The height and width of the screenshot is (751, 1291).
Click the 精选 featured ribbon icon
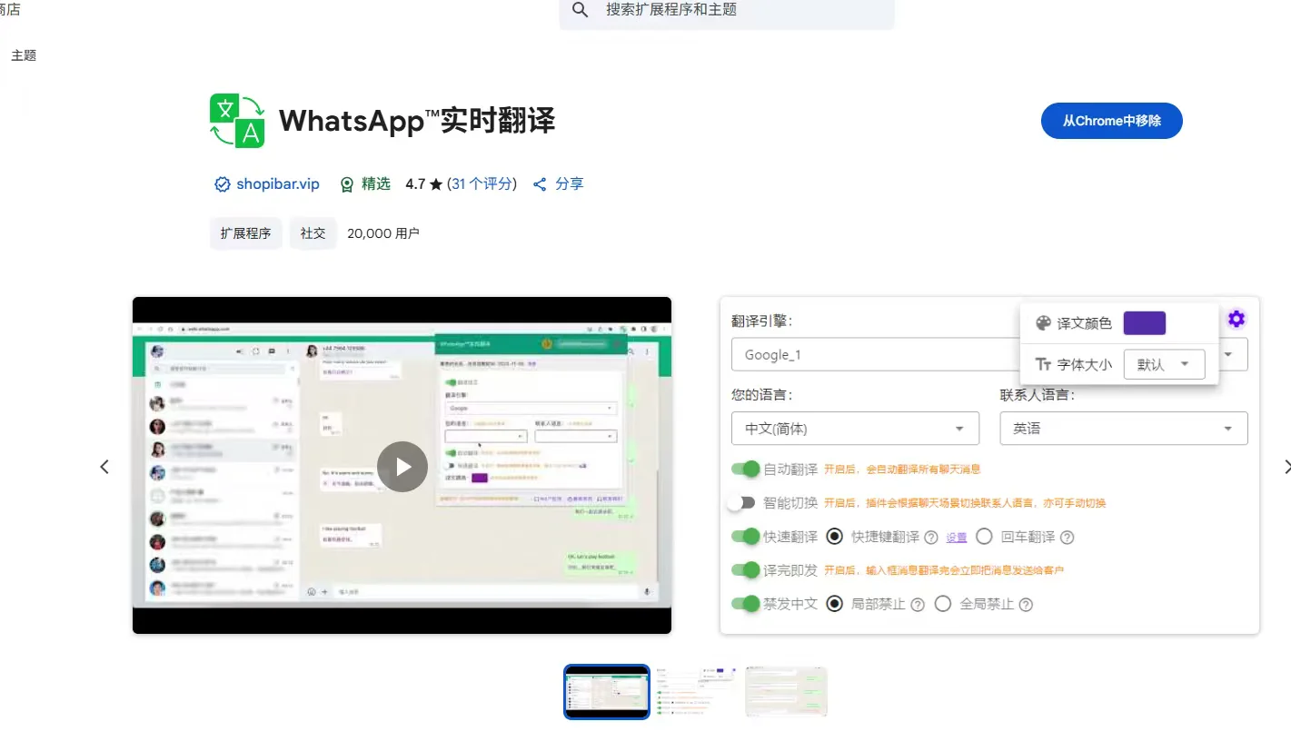[x=346, y=183]
